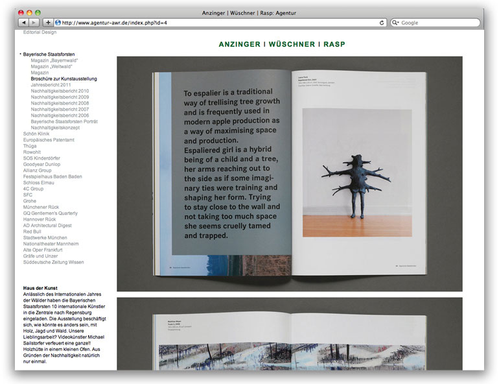This screenshot has height=384, width=499.
Task: Select Broschüre zur Kunstausstellung
Action: pos(64,78)
